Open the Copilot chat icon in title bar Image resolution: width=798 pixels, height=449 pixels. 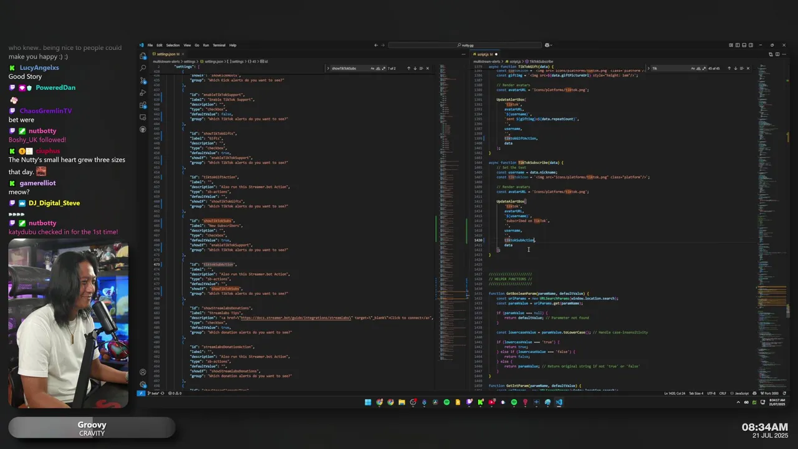(547, 45)
